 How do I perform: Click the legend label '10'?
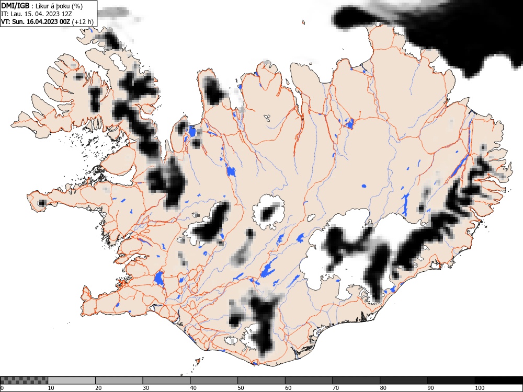click(x=51, y=388)
